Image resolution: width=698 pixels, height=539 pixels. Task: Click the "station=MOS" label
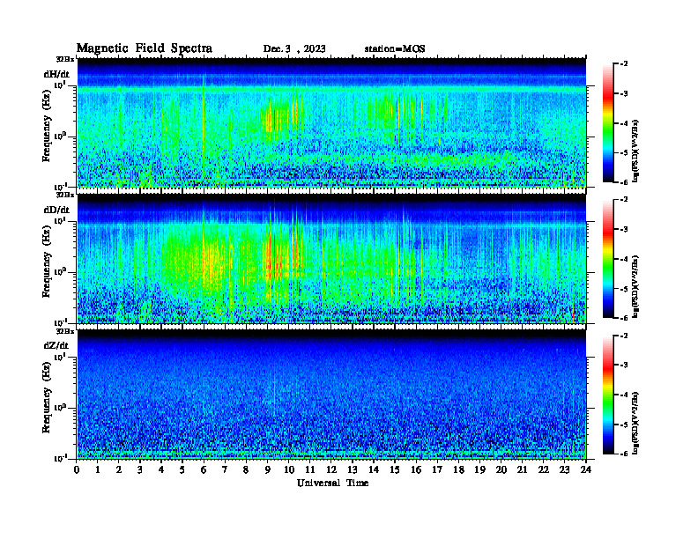395,49
